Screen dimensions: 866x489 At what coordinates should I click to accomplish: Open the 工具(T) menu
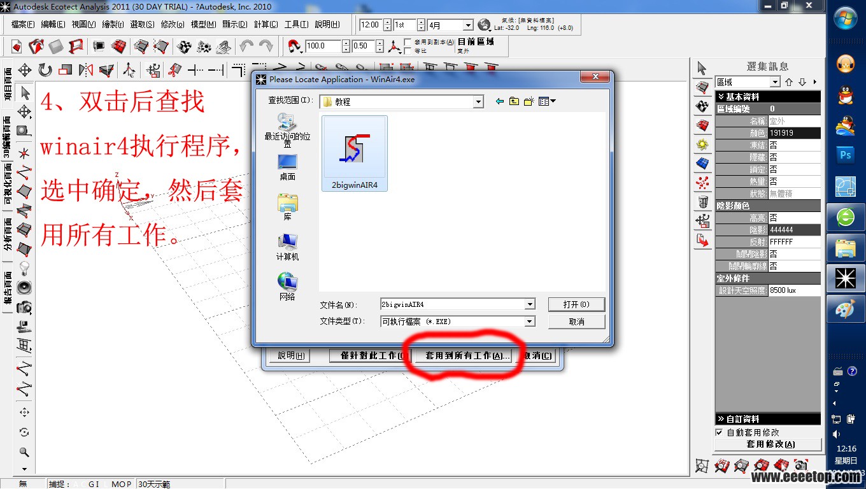[296, 24]
